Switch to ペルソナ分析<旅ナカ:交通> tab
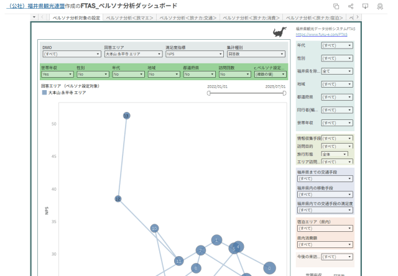398x276 pixels. (x=188, y=18)
